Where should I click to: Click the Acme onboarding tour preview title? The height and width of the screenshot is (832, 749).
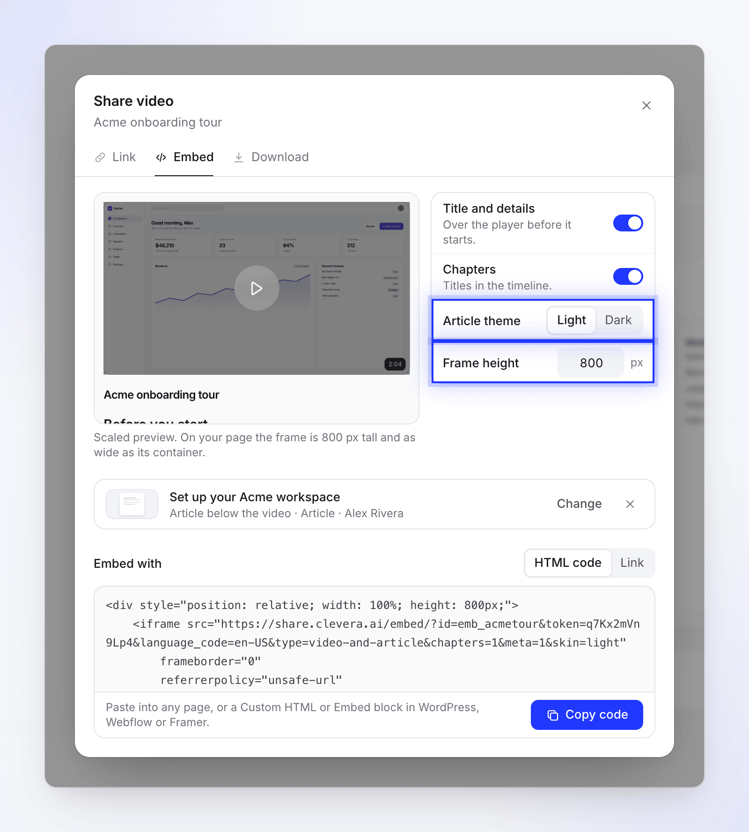point(162,395)
